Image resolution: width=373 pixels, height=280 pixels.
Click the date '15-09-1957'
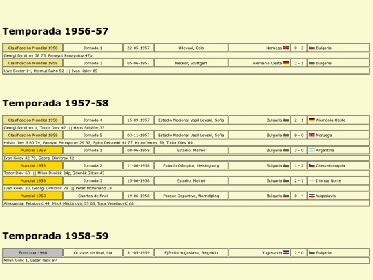point(138,120)
